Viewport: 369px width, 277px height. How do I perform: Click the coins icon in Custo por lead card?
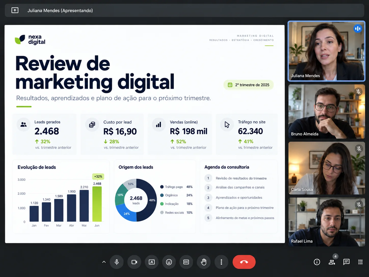point(92,124)
